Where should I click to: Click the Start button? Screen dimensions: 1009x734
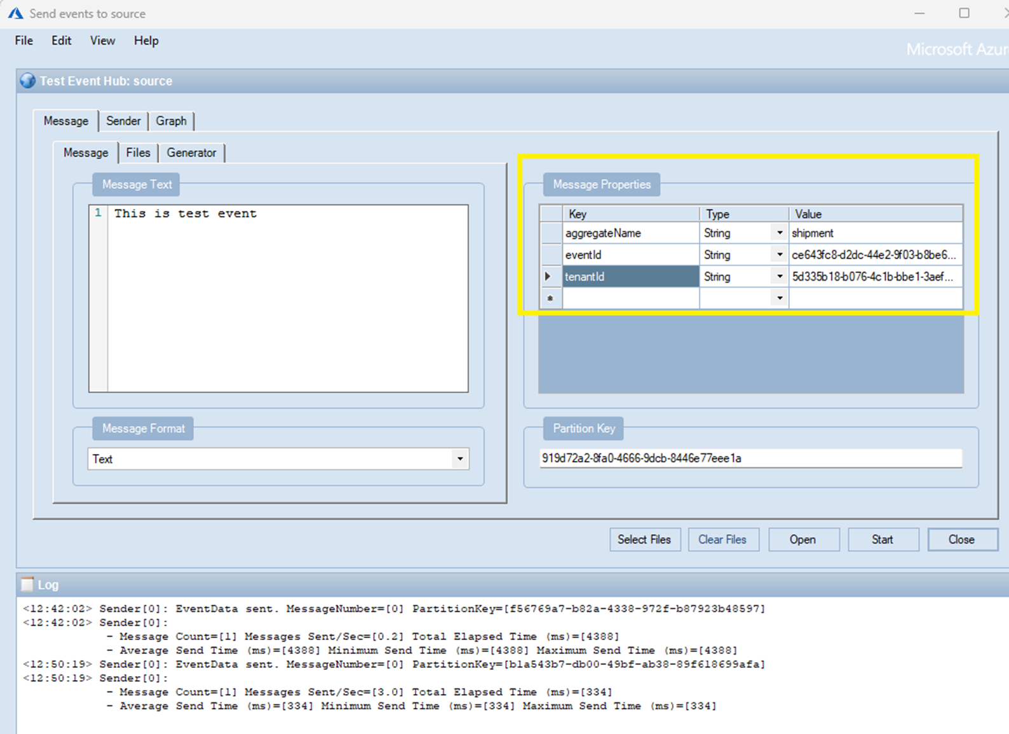coord(883,539)
